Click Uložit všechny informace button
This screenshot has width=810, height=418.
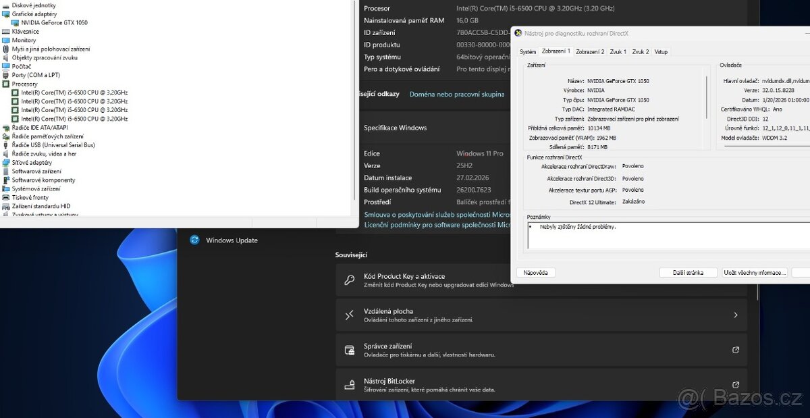pyautogui.click(x=755, y=272)
